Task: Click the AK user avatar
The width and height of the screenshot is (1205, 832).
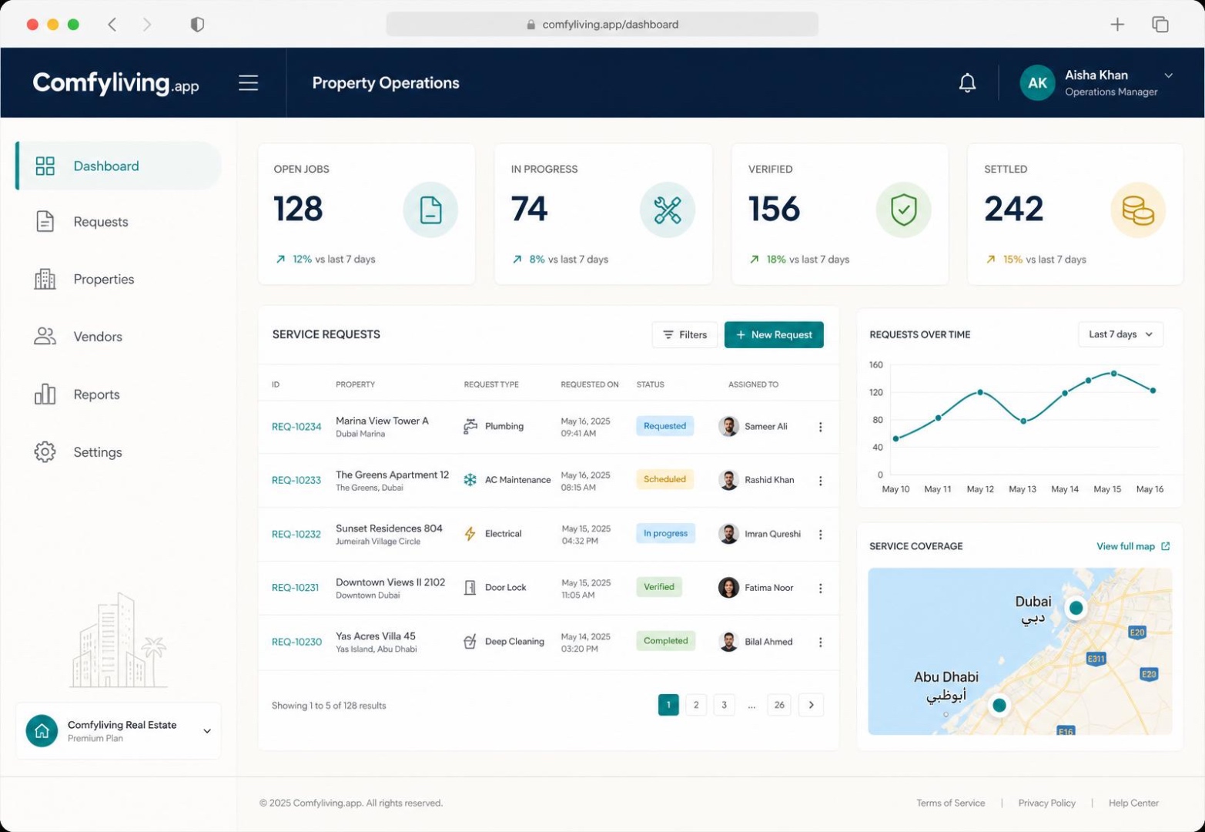Action: click(1037, 82)
